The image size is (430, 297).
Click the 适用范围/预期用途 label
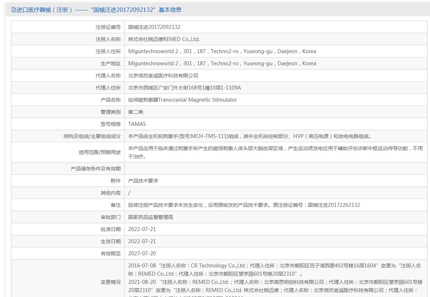[x=100, y=152]
